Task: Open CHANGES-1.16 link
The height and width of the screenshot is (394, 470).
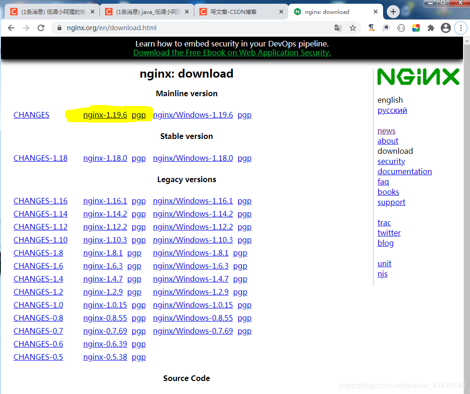Action: point(40,201)
